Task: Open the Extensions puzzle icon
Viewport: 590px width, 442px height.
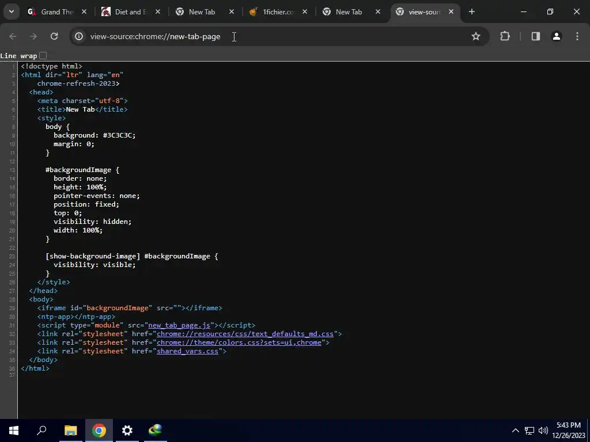Action: 505,36
